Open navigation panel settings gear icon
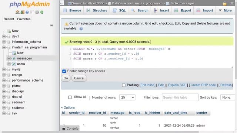The width and height of the screenshot is (237, 133). (x=37, y=12)
